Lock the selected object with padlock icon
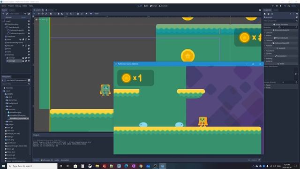 (x=78, y=14)
